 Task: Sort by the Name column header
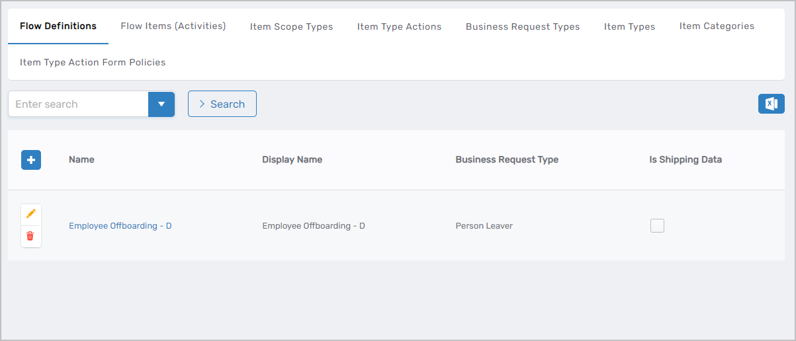(81, 160)
